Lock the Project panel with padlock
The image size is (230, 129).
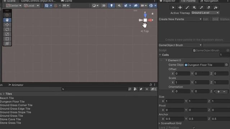click(x=151, y=85)
